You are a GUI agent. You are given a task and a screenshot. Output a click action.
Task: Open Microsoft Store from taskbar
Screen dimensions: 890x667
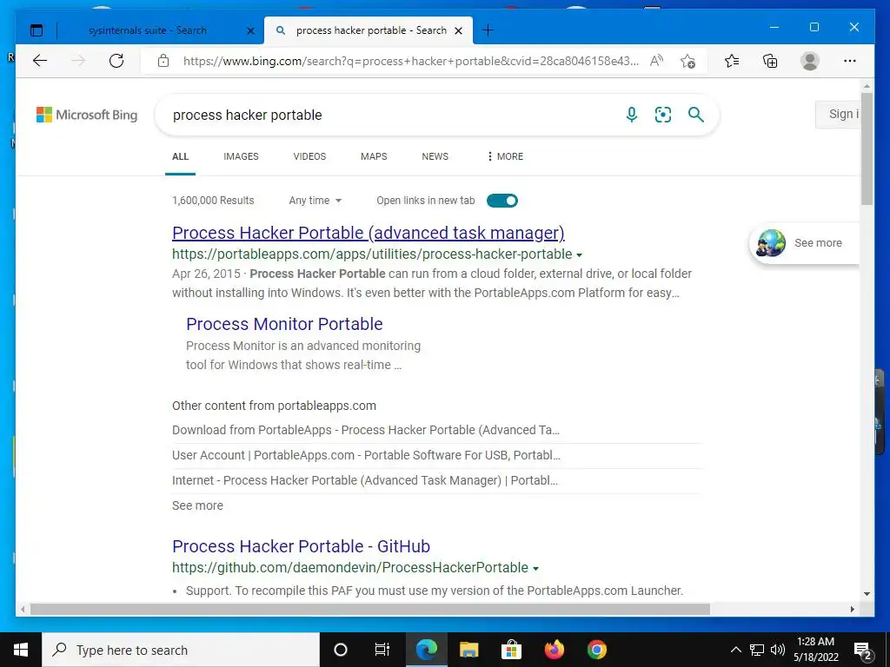point(511,650)
